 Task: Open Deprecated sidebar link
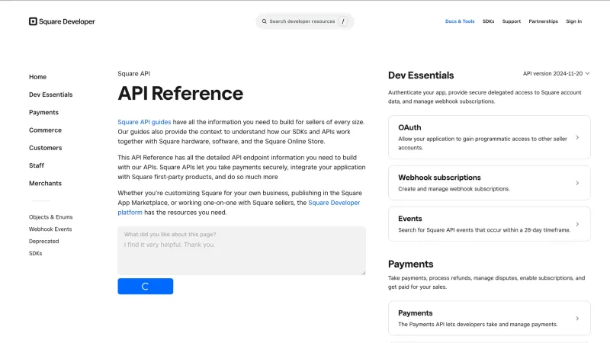[44, 241]
